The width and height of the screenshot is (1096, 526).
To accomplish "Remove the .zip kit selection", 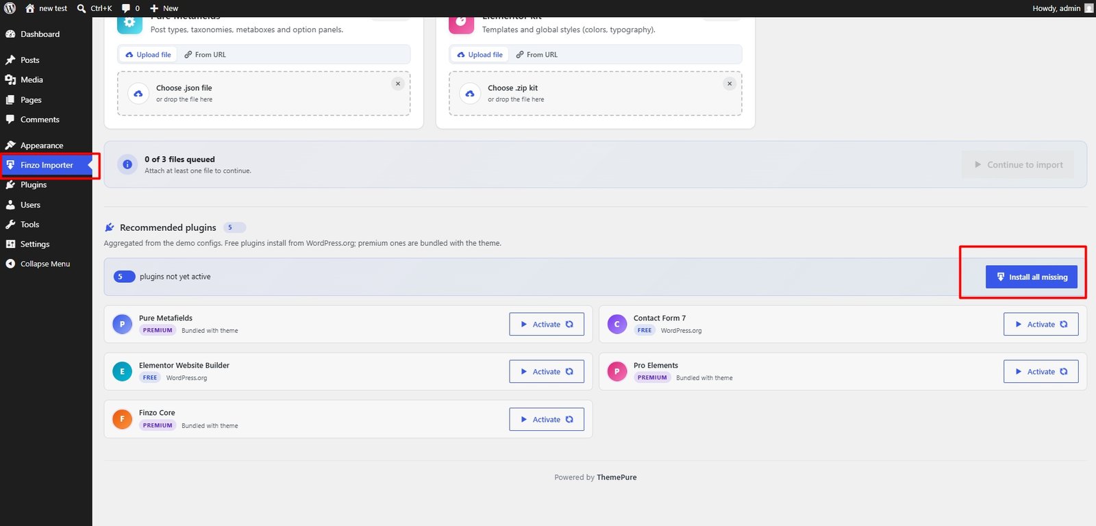I will 730,84.
